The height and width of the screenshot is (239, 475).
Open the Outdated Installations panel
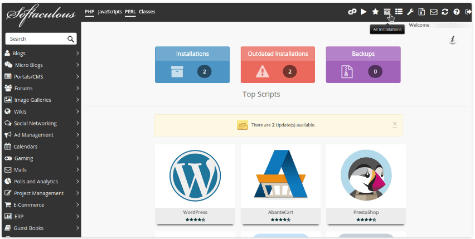coord(278,65)
